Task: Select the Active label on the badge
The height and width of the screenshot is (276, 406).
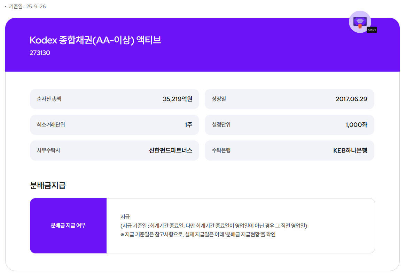Action: pos(372,30)
